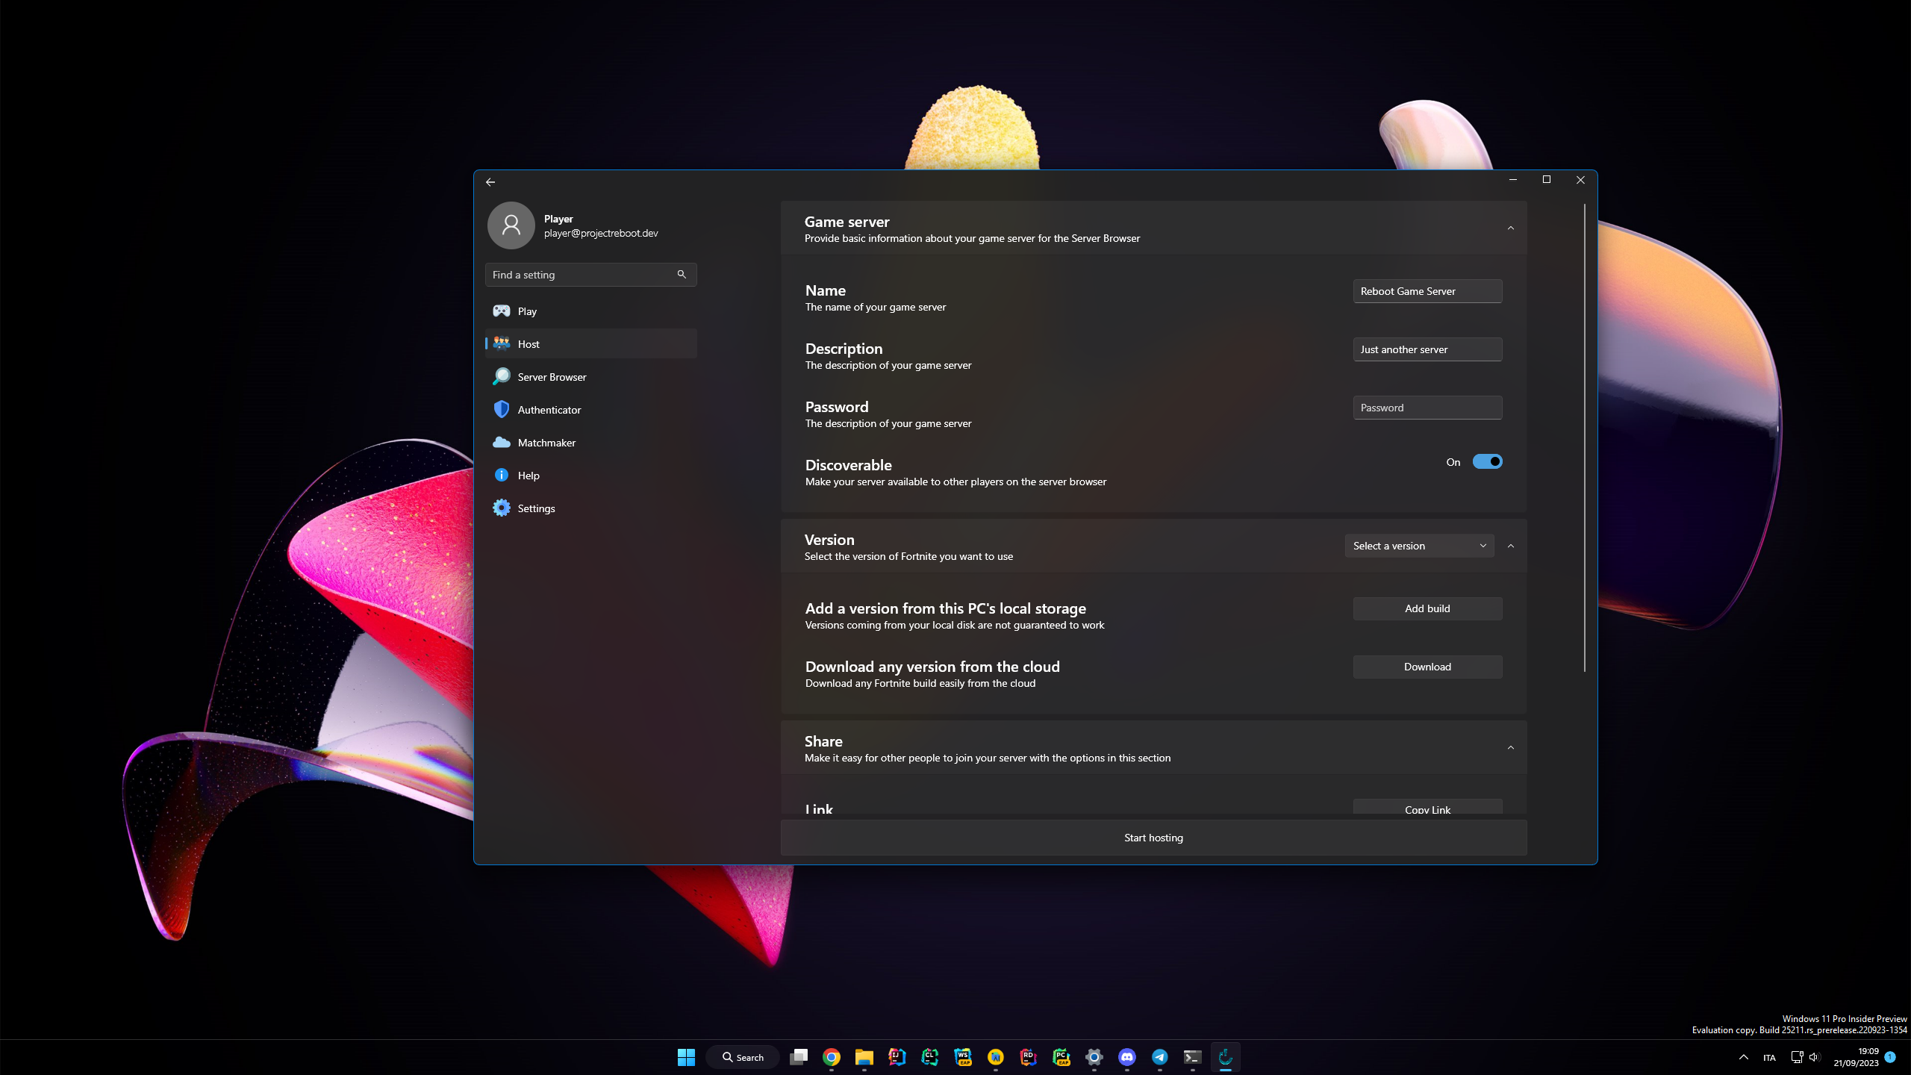1911x1075 pixels.
Task: Open Settings with the gear icon
Action: pos(502,508)
